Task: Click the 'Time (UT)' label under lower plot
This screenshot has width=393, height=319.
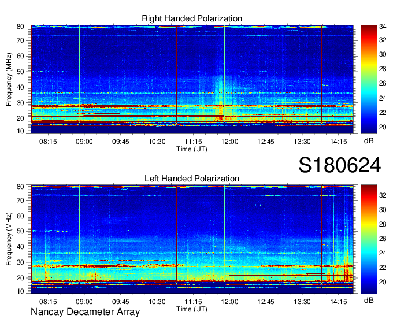Action: tap(192, 309)
